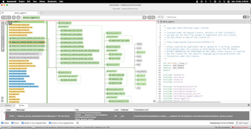The height and width of the screenshot is (129, 251).
Task: Select the first graph trail mode icon
Action: point(3,26)
